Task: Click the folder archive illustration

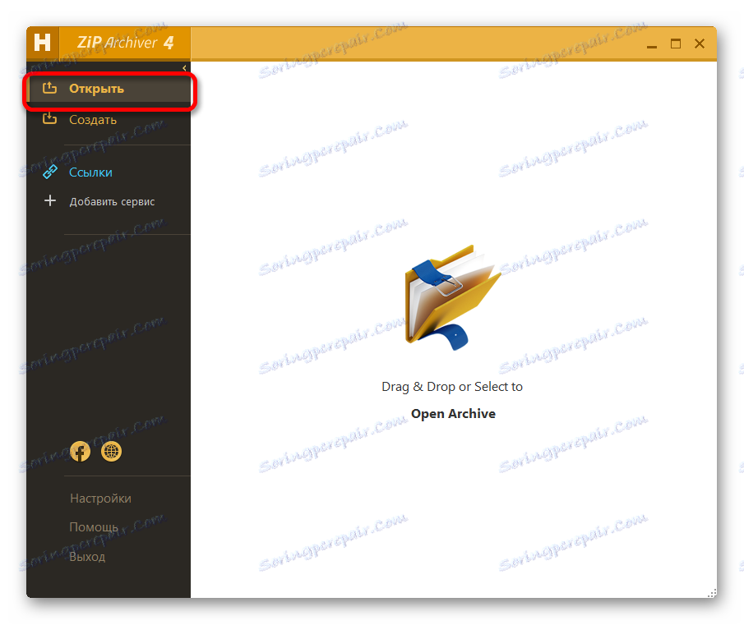Action: tap(452, 297)
